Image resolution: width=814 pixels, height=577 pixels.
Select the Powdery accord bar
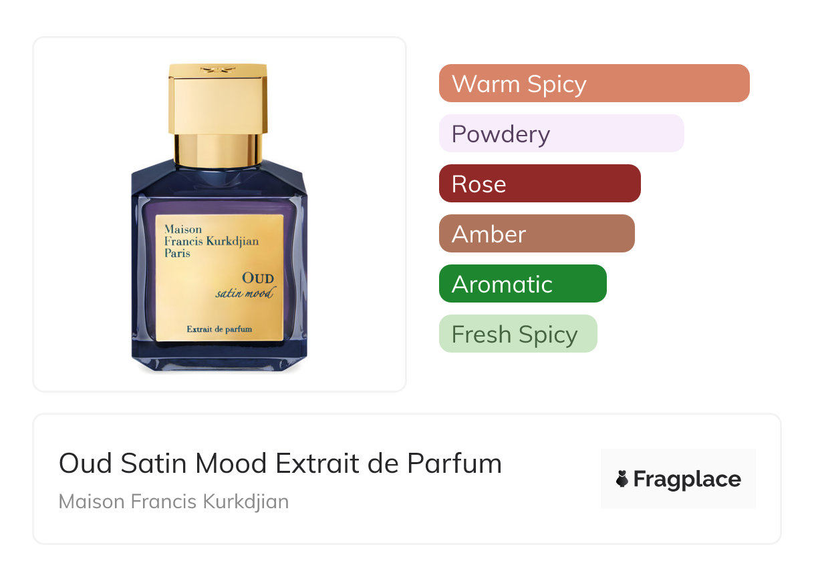(x=561, y=134)
